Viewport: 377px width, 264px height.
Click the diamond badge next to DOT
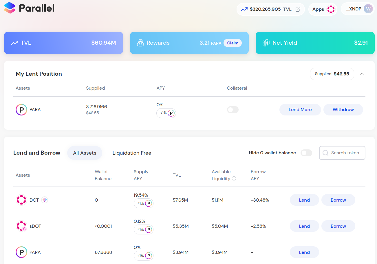44,200
